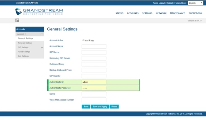The width and height of the screenshot is (206, 120).
Task: Select No for Account Active
Action: (84, 40)
